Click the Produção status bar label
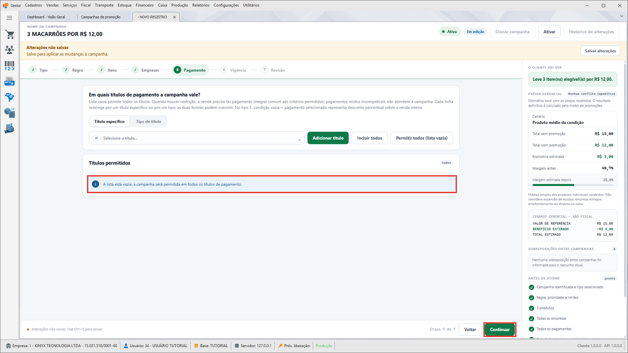628x353 pixels. pos(324,346)
